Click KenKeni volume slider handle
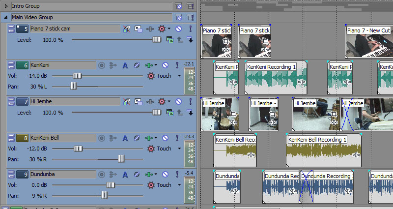The width and height of the screenshot is (393, 209). pyautogui.click(x=77, y=76)
